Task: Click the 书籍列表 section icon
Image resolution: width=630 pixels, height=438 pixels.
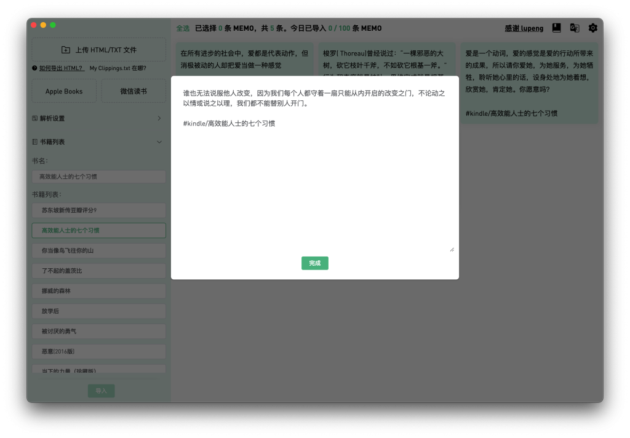Action: click(35, 141)
